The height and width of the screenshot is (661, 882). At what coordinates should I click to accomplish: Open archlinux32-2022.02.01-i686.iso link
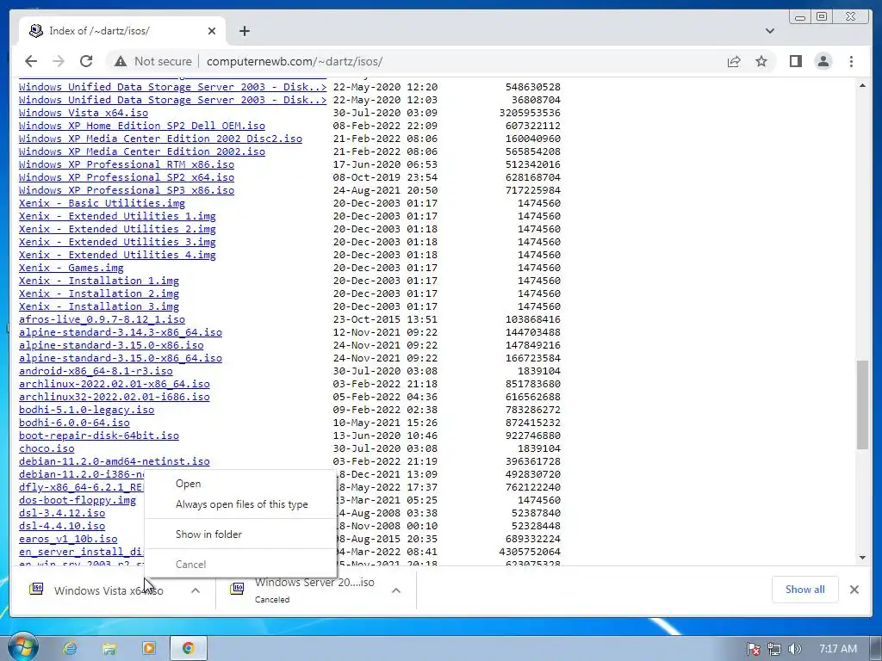pos(115,397)
